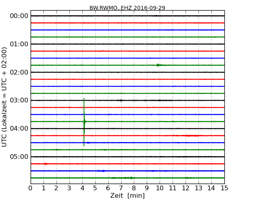Screen dimensions: 255x204
Task: Click the x-axis tick label 3
Action: click(69, 188)
